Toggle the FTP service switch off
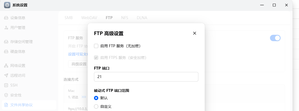The height and width of the screenshot is (111, 299). pos(275,38)
